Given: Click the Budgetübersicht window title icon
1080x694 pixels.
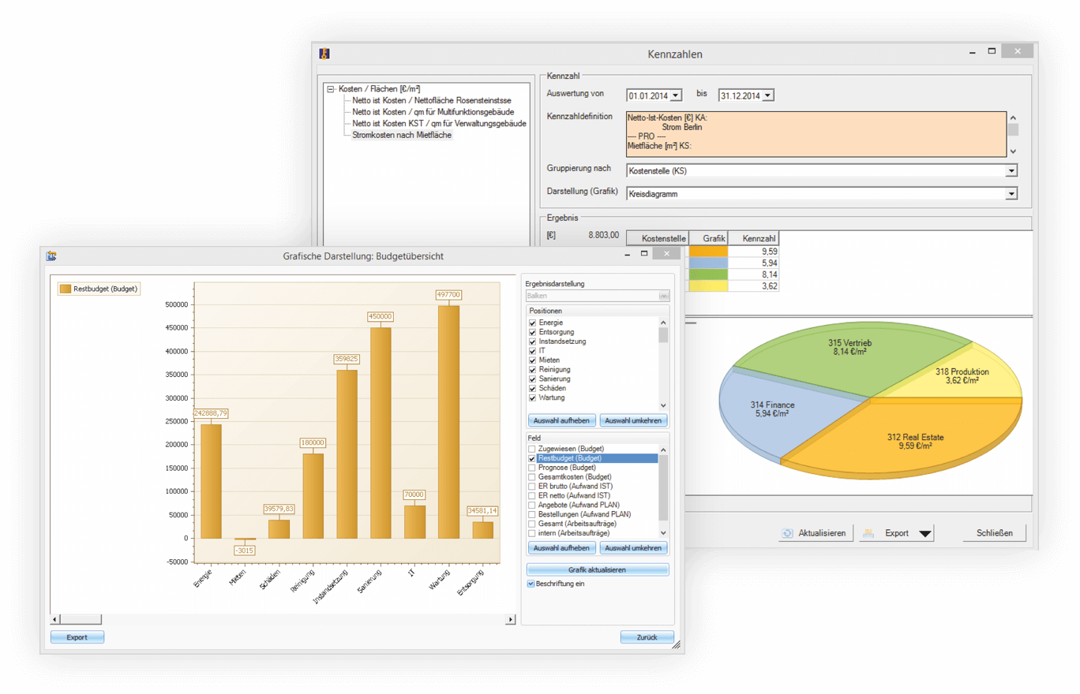Looking at the screenshot, I should tap(51, 256).
